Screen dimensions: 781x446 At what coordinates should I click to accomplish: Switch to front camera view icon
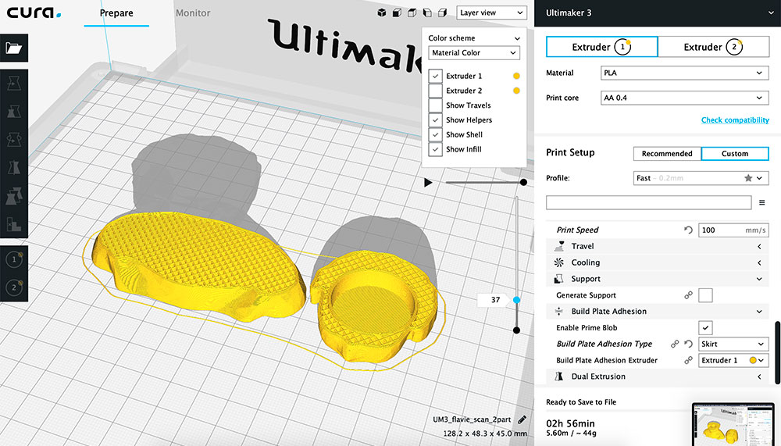[397, 13]
